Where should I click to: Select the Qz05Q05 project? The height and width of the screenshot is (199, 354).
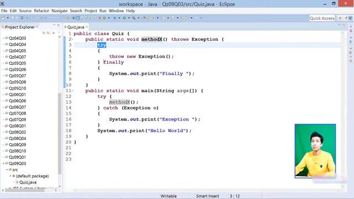[17, 63]
